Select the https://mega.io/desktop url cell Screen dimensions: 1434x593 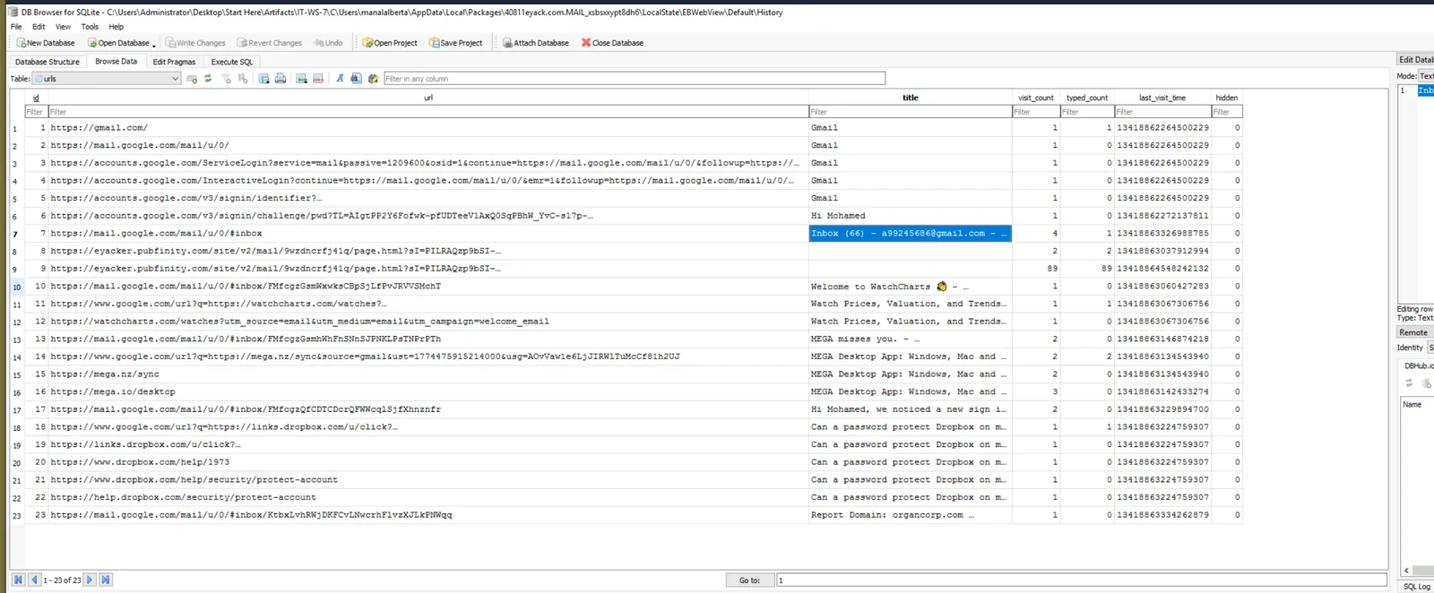[x=428, y=391]
